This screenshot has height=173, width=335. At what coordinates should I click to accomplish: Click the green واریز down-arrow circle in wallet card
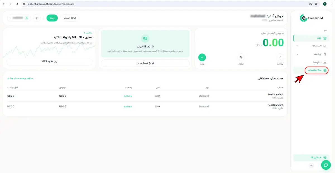tap(202, 57)
